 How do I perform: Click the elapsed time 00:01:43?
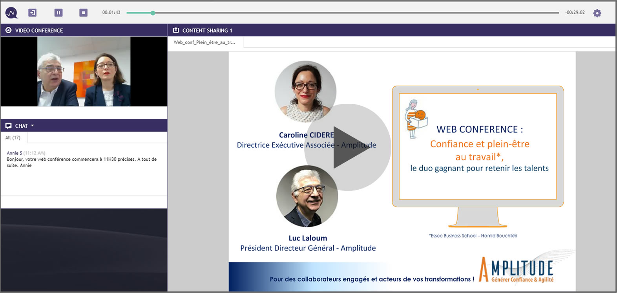pyautogui.click(x=111, y=13)
